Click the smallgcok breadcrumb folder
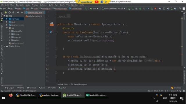This screenshot has width=186, height=104. pyautogui.click(x=45, y=8)
